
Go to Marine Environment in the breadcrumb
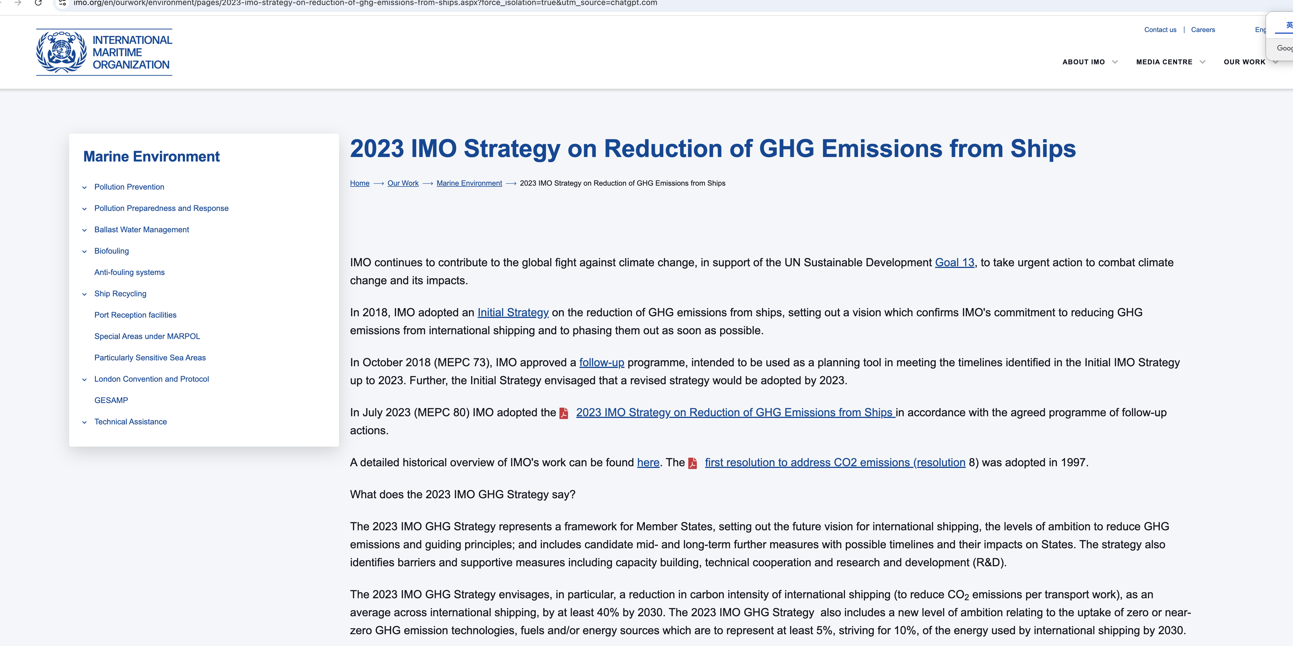(469, 183)
